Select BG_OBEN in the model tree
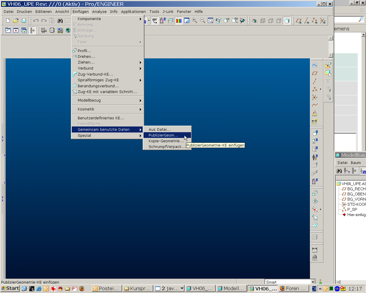Viewport: 366px width, 293px height. pos(356,194)
